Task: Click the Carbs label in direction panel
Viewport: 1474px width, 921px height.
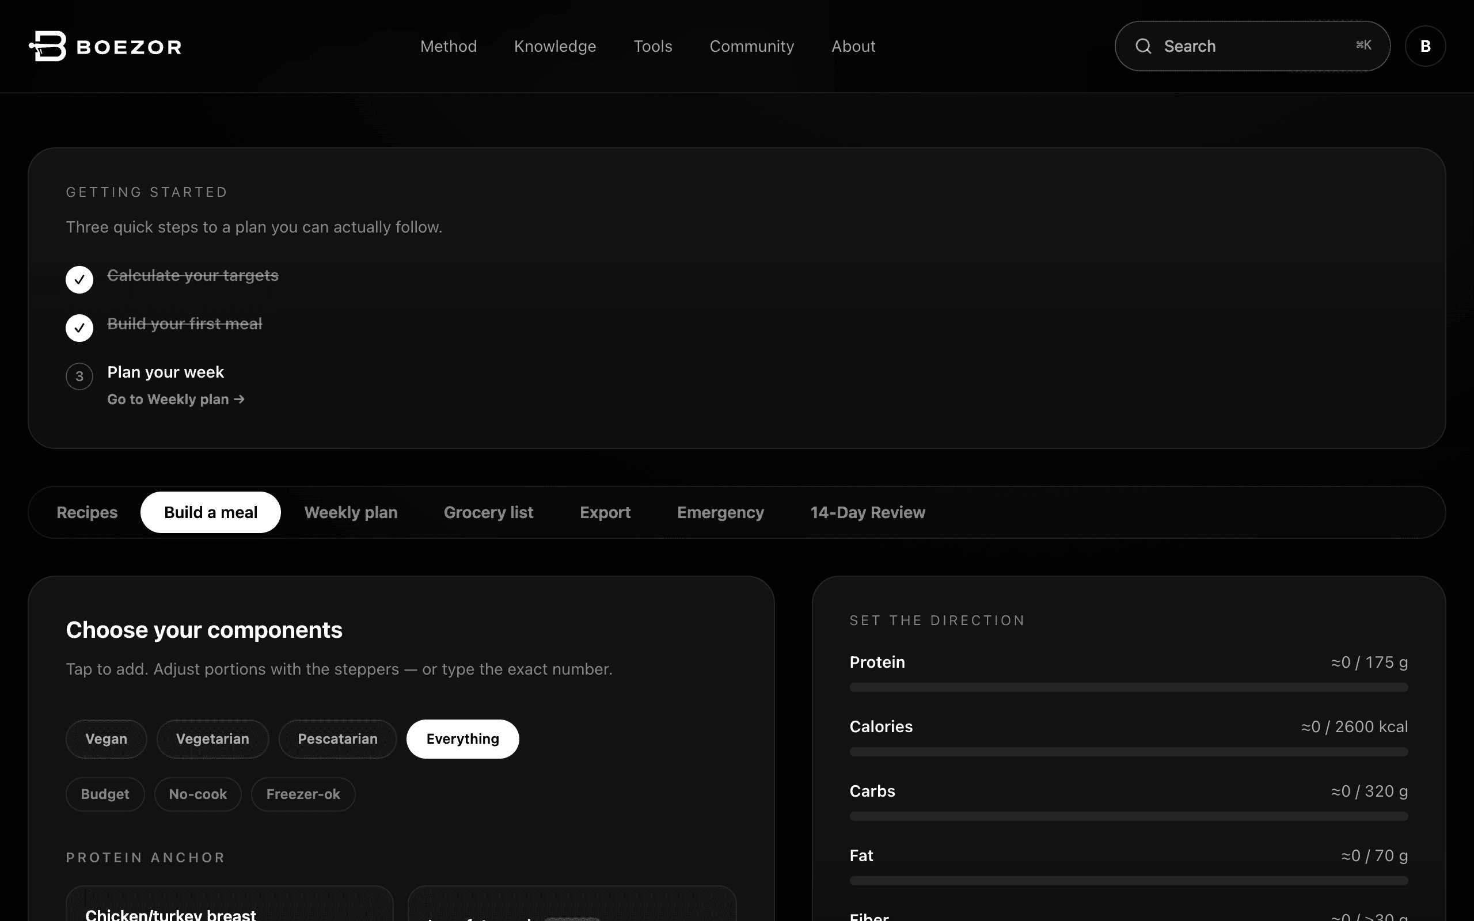Action: [x=872, y=791]
